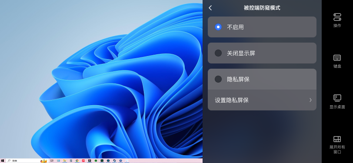Open Task View in the taskbar
The height and width of the screenshot is (163, 353).
(x=52, y=161)
